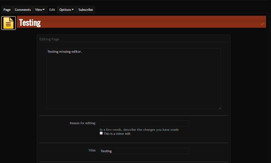Switch to the Comments tab

[x=23, y=10]
